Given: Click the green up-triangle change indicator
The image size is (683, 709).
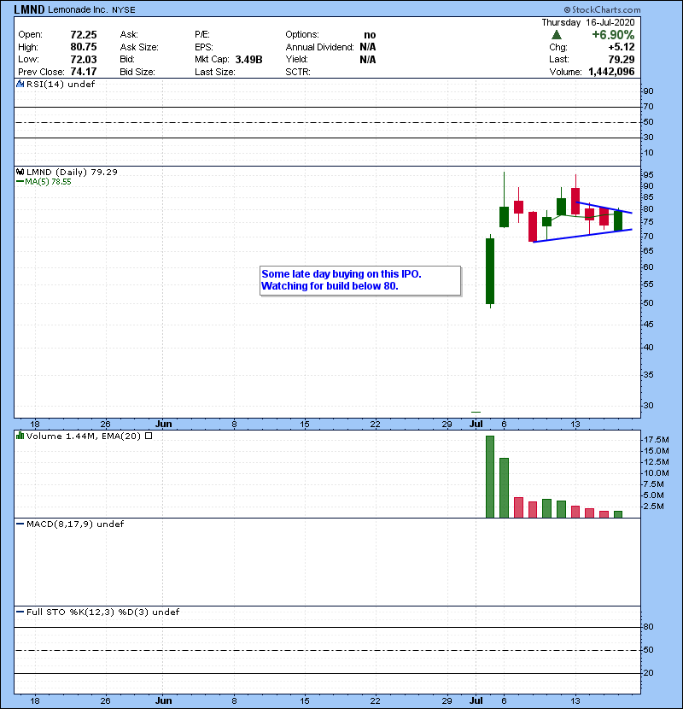Looking at the screenshot, I should click(557, 35).
